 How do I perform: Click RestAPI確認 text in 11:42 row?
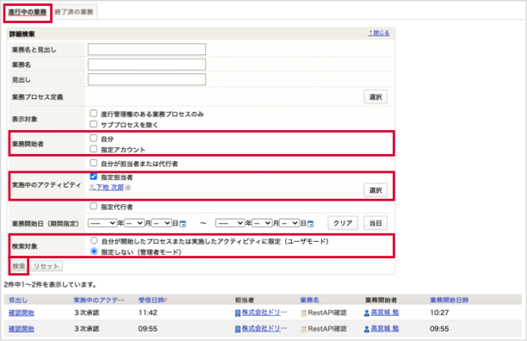coord(327,313)
